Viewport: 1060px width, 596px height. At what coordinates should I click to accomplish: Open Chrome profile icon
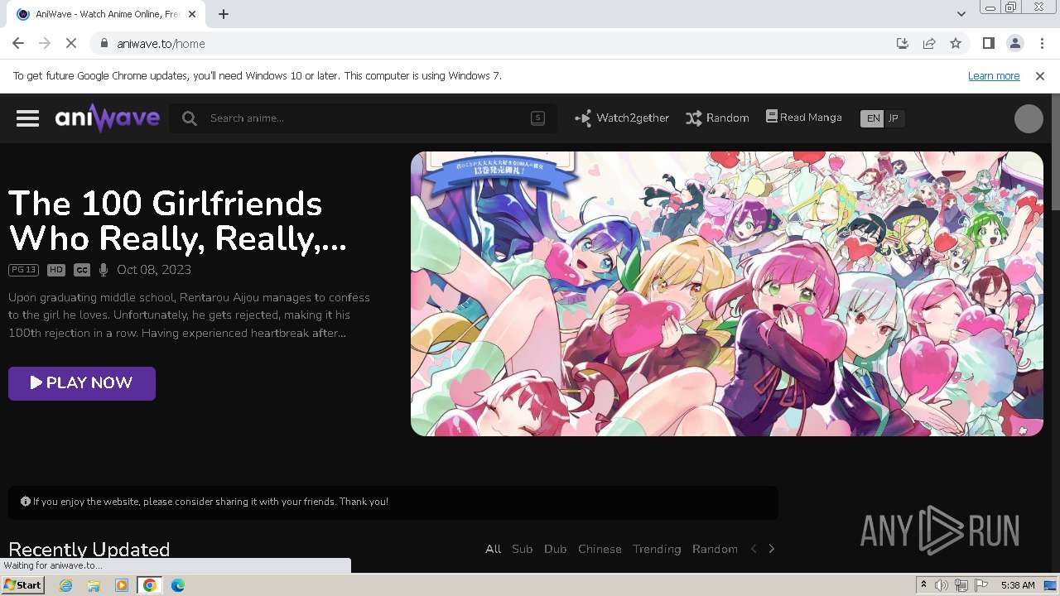pos(1015,44)
